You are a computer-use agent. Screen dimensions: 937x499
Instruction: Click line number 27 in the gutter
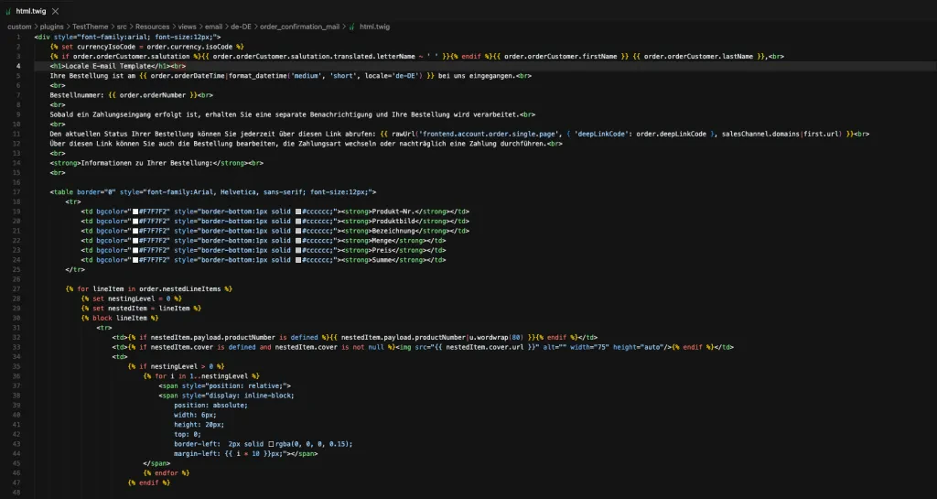pyautogui.click(x=16, y=289)
